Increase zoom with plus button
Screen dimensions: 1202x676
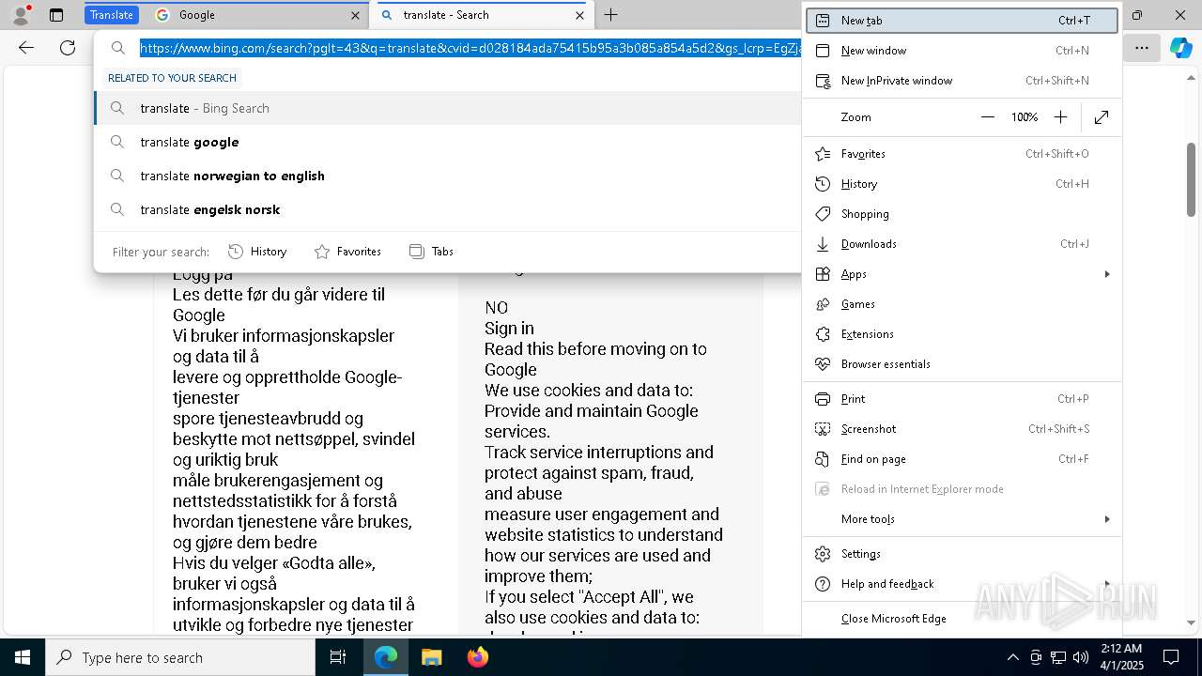pos(1060,117)
